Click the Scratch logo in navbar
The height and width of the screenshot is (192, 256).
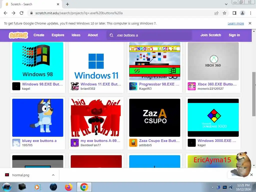pos(18,35)
